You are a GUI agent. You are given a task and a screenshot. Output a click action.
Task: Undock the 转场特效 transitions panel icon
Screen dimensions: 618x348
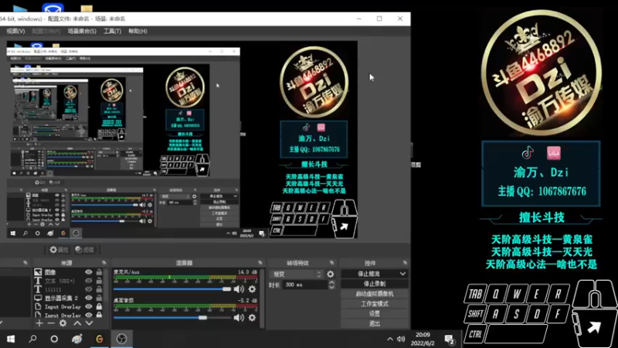point(331,263)
